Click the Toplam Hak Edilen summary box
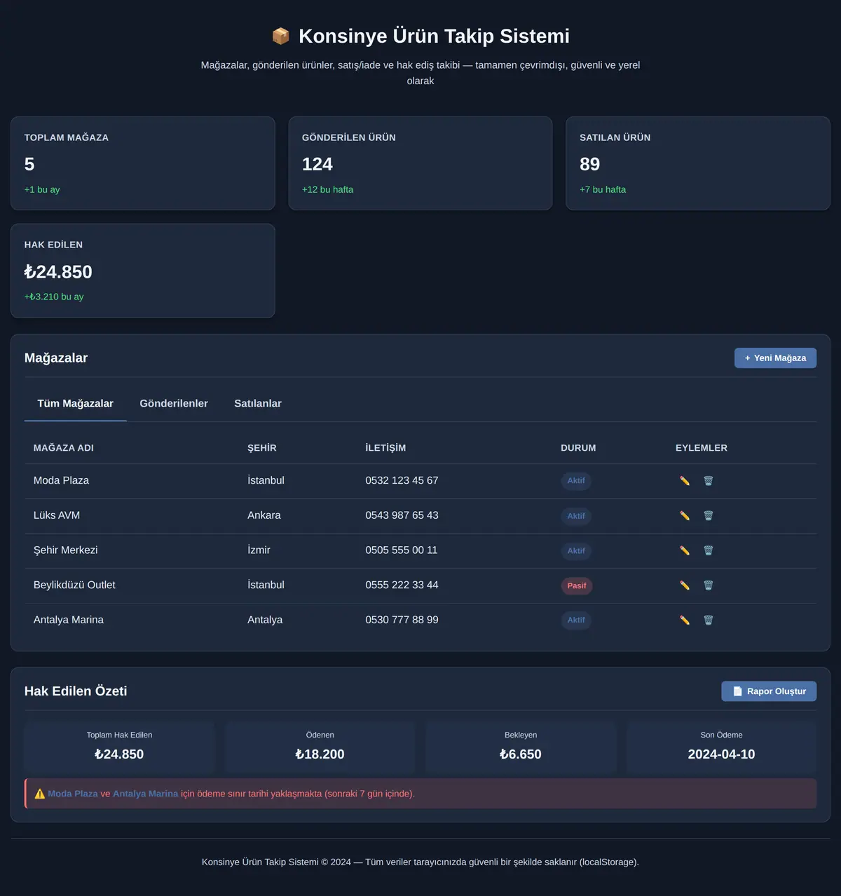The image size is (841, 896). (119, 746)
